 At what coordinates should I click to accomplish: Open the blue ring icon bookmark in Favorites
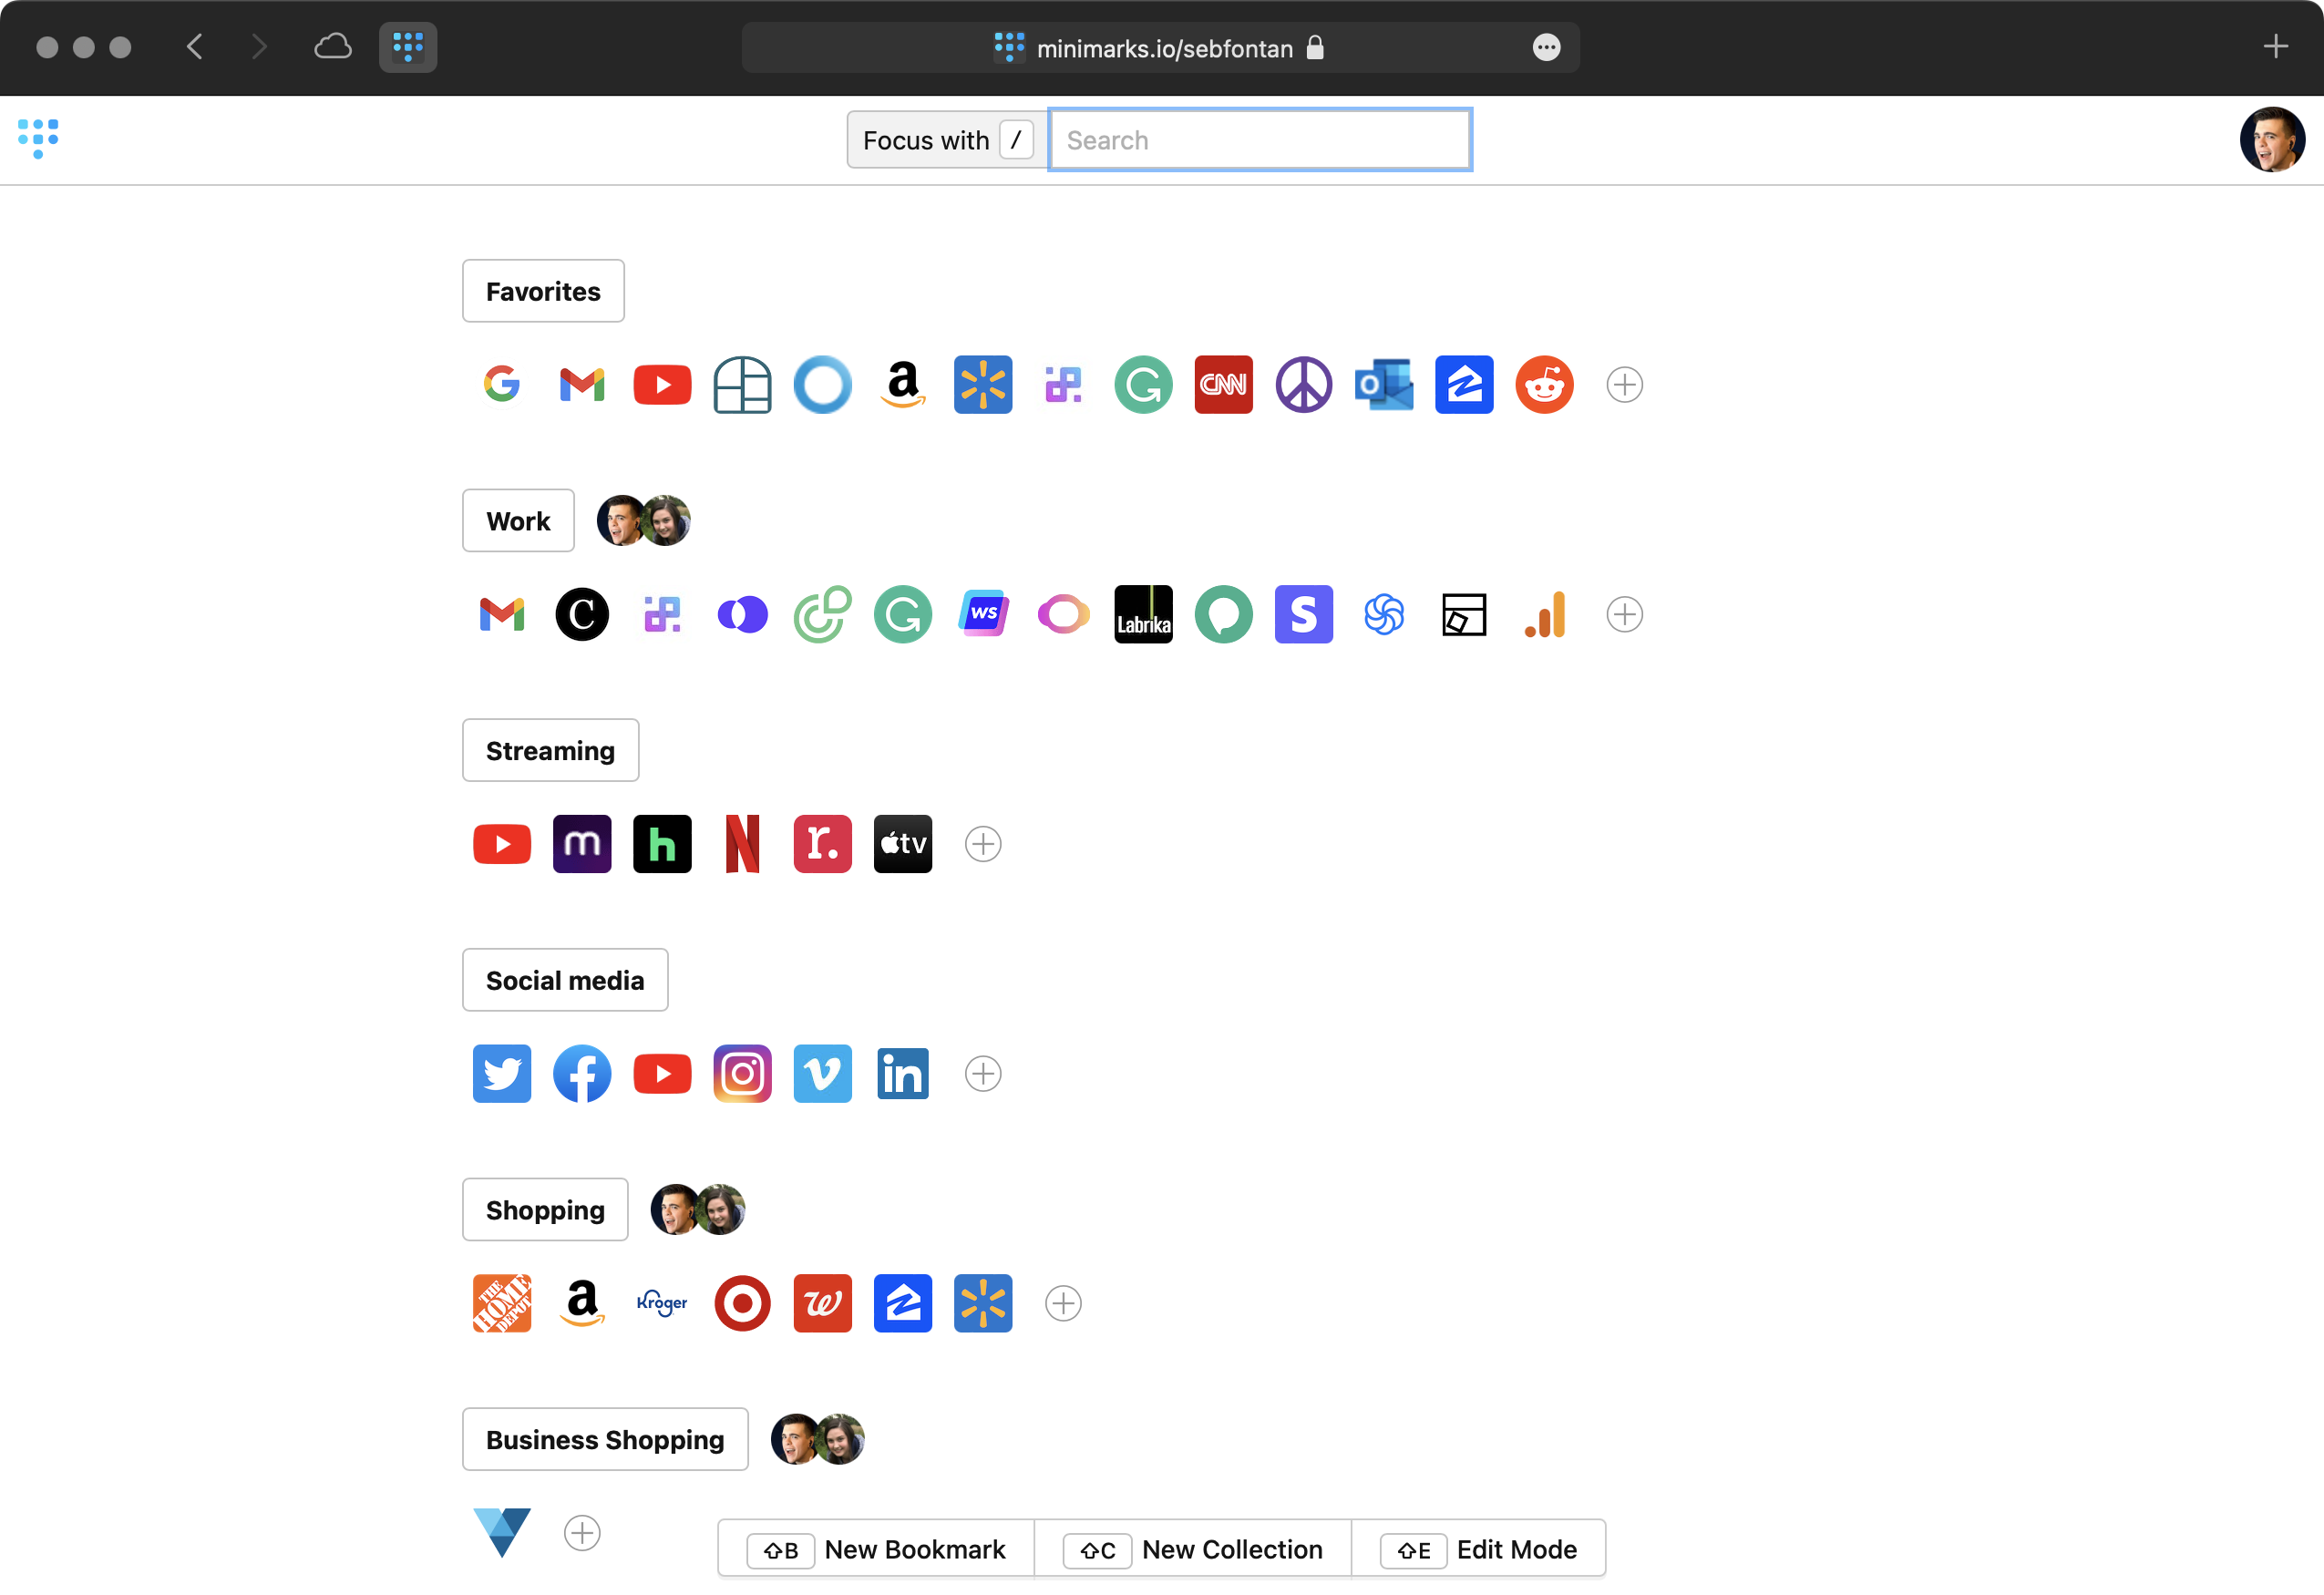[x=823, y=385]
